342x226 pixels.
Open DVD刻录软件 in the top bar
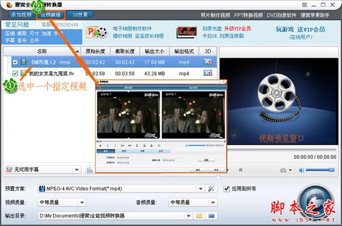pos(282,15)
